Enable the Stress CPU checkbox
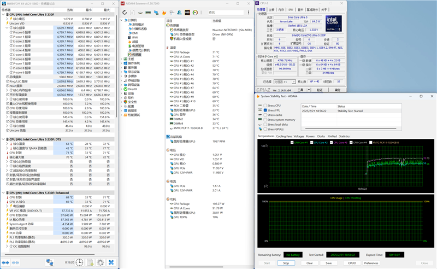437x269 pixels. pyautogui.click(x=265, y=106)
